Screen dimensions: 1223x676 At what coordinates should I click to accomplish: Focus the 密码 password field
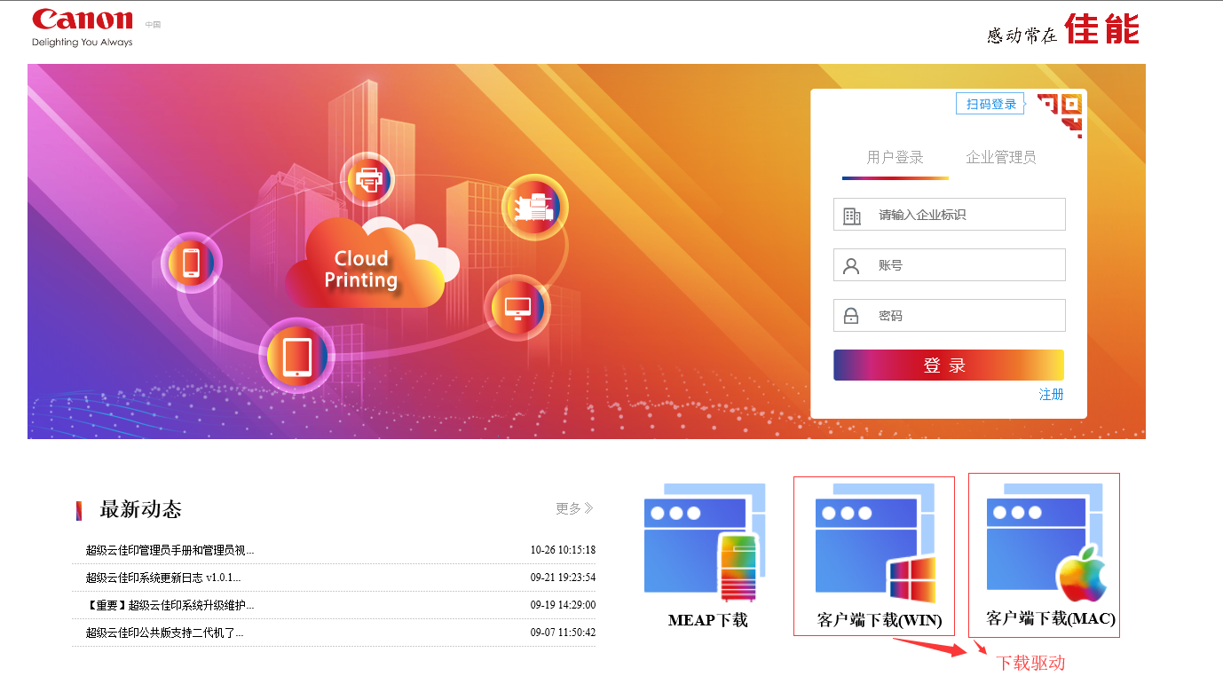click(x=966, y=316)
